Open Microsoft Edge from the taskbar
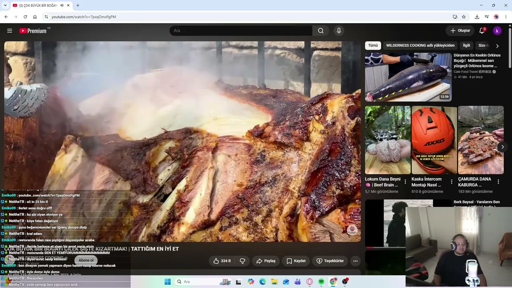 (x=262, y=282)
